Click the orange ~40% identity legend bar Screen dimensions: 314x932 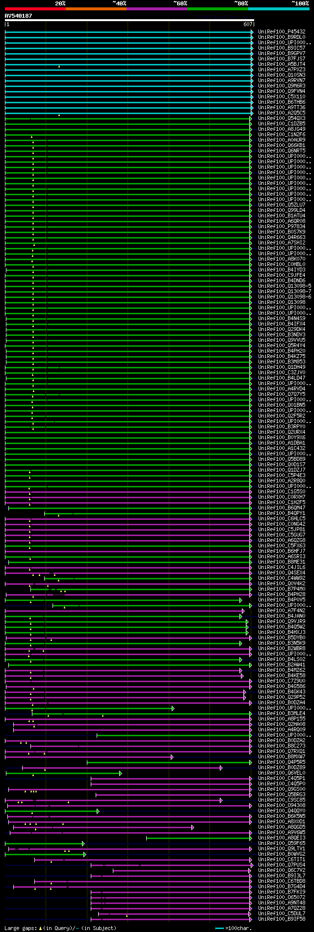tap(96, 9)
